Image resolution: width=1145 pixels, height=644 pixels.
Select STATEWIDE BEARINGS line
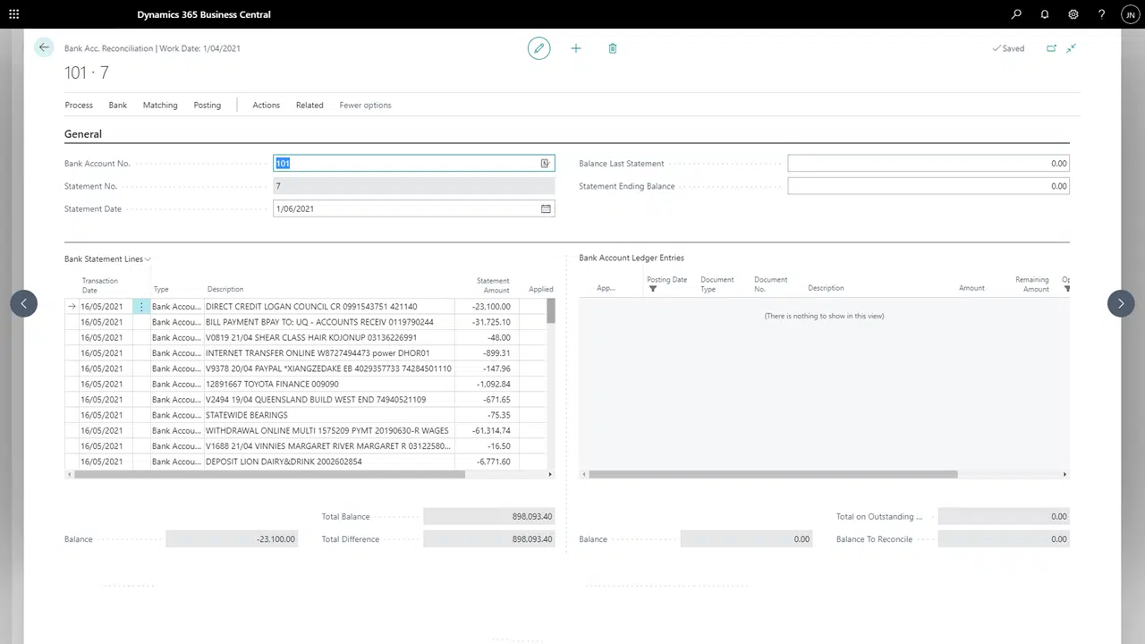pos(247,415)
